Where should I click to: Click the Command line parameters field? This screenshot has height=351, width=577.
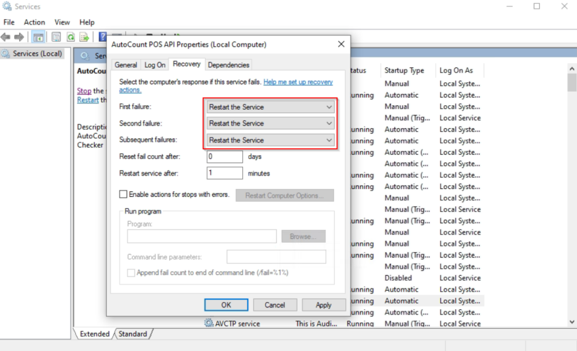pyautogui.click(x=276, y=256)
